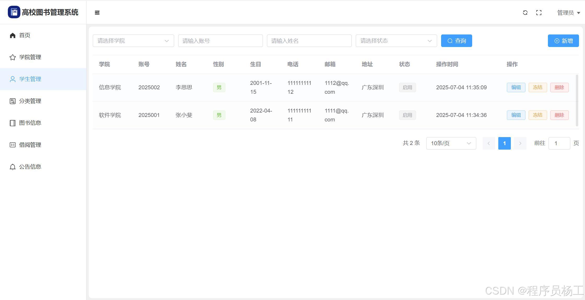Click the sidebar collapse hamburger icon
Screen dimensions: 585x300
pyautogui.click(x=97, y=13)
